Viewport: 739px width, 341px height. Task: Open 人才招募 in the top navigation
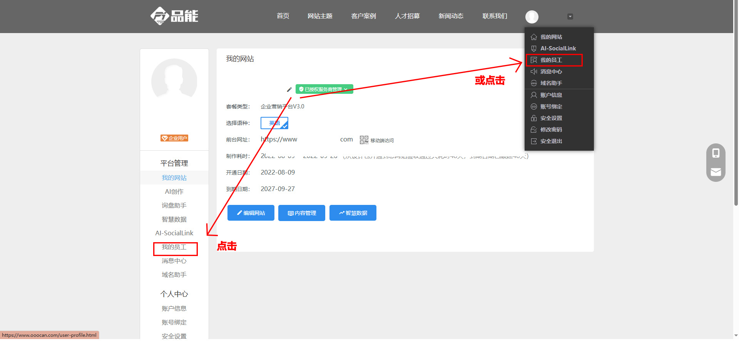pos(407,16)
